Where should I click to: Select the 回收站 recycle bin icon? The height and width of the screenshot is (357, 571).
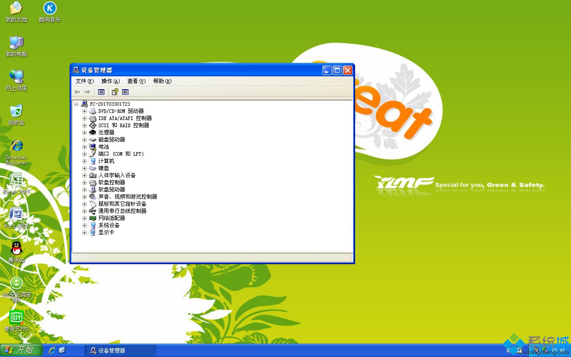(x=17, y=111)
